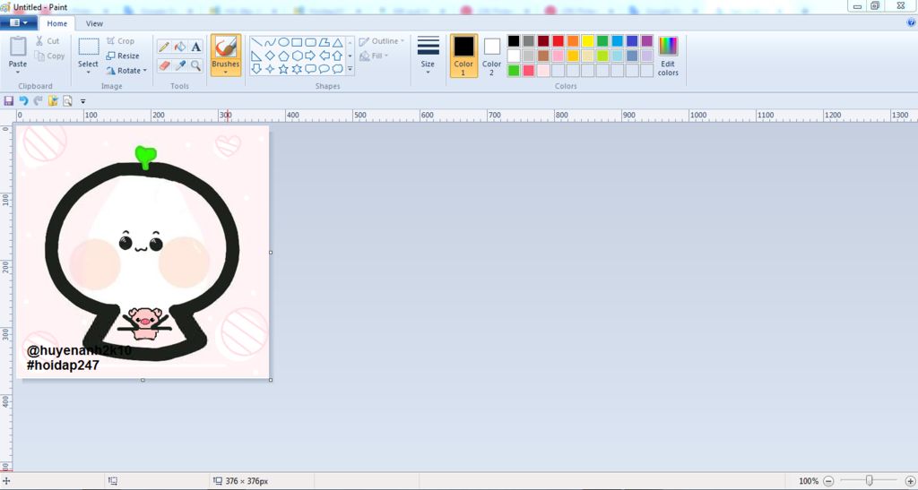The width and height of the screenshot is (918, 490).
Task: Select the Pencil tool
Action: click(x=165, y=47)
